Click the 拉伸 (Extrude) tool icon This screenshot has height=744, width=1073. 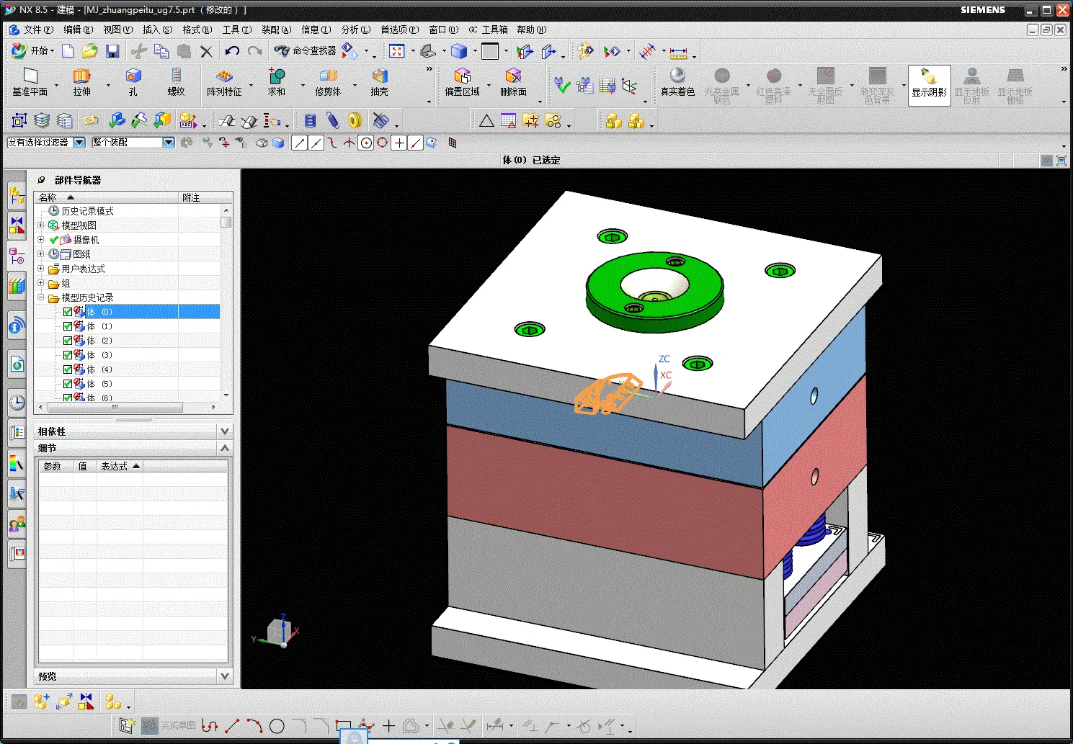click(81, 76)
